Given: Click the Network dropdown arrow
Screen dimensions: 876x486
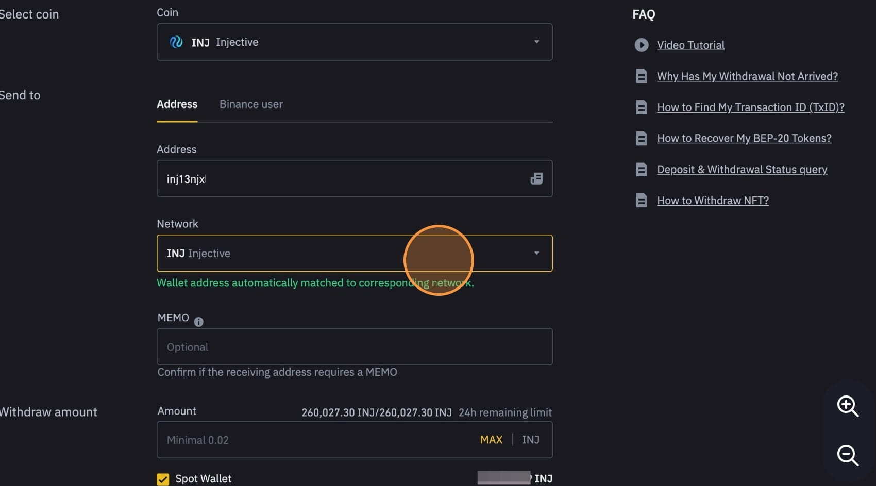Looking at the screenshot, I should pos(536,253).
